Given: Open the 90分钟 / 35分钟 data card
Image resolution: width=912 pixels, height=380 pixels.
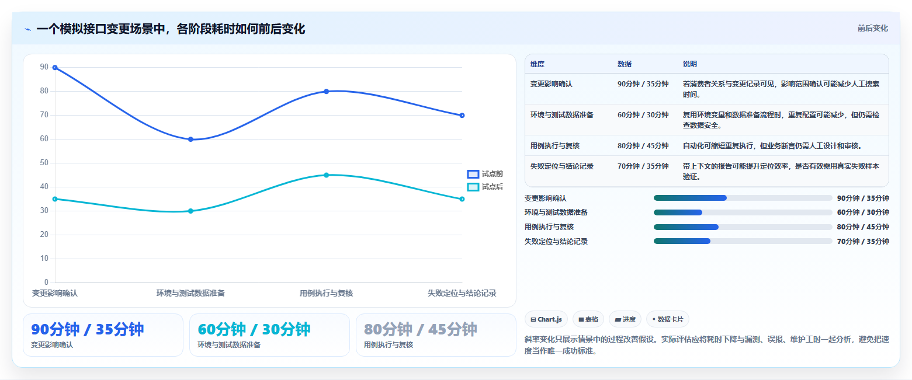Looking at the screenshot, I should coord(103,335).
